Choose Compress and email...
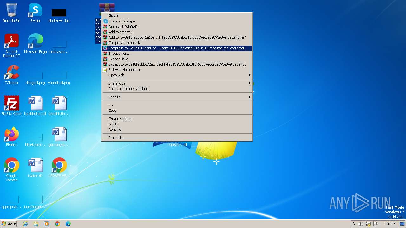 [x=177, y=43]
